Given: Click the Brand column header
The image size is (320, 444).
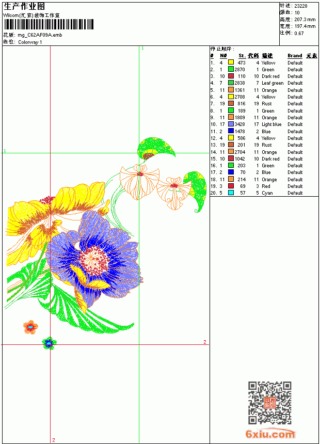Looking at the screenshot, I should (x=295, y=56).
